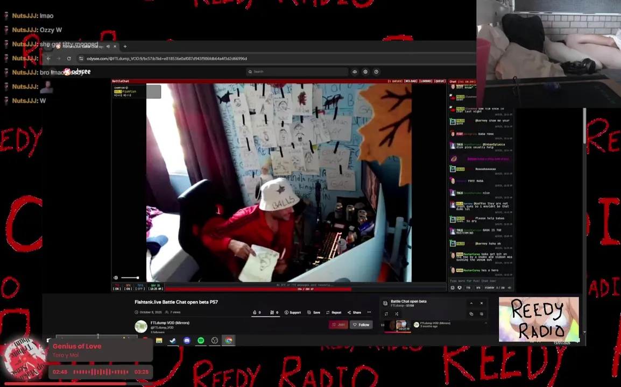Follow the FTLdump VOD channel

(361, 325)
